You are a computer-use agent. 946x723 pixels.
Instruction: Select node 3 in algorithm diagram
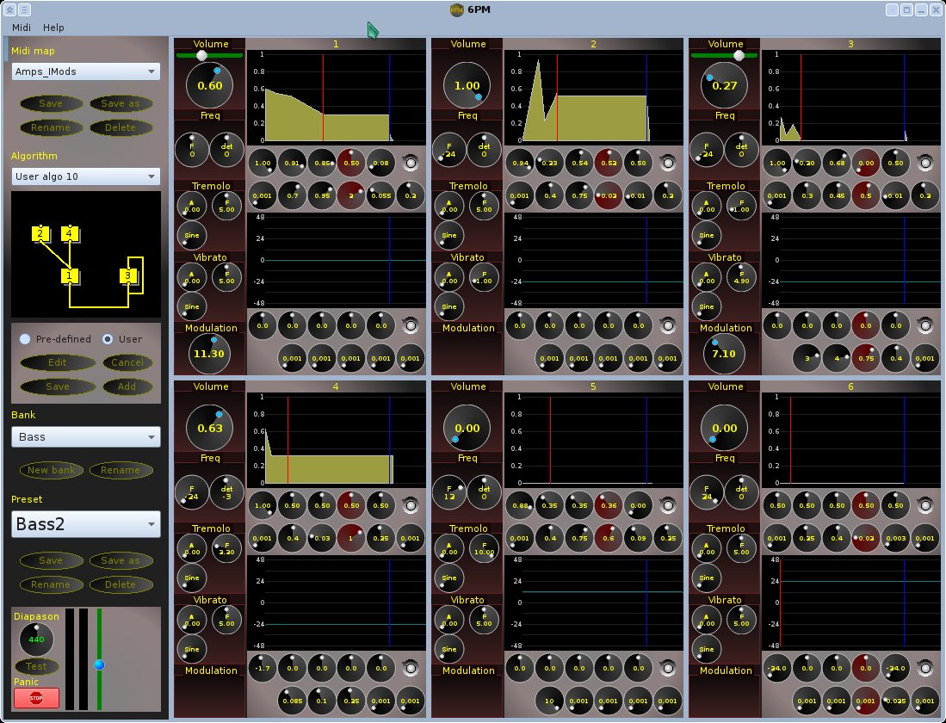[x=128, y=276]
